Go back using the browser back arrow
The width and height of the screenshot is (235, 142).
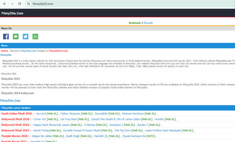point(5,4)
